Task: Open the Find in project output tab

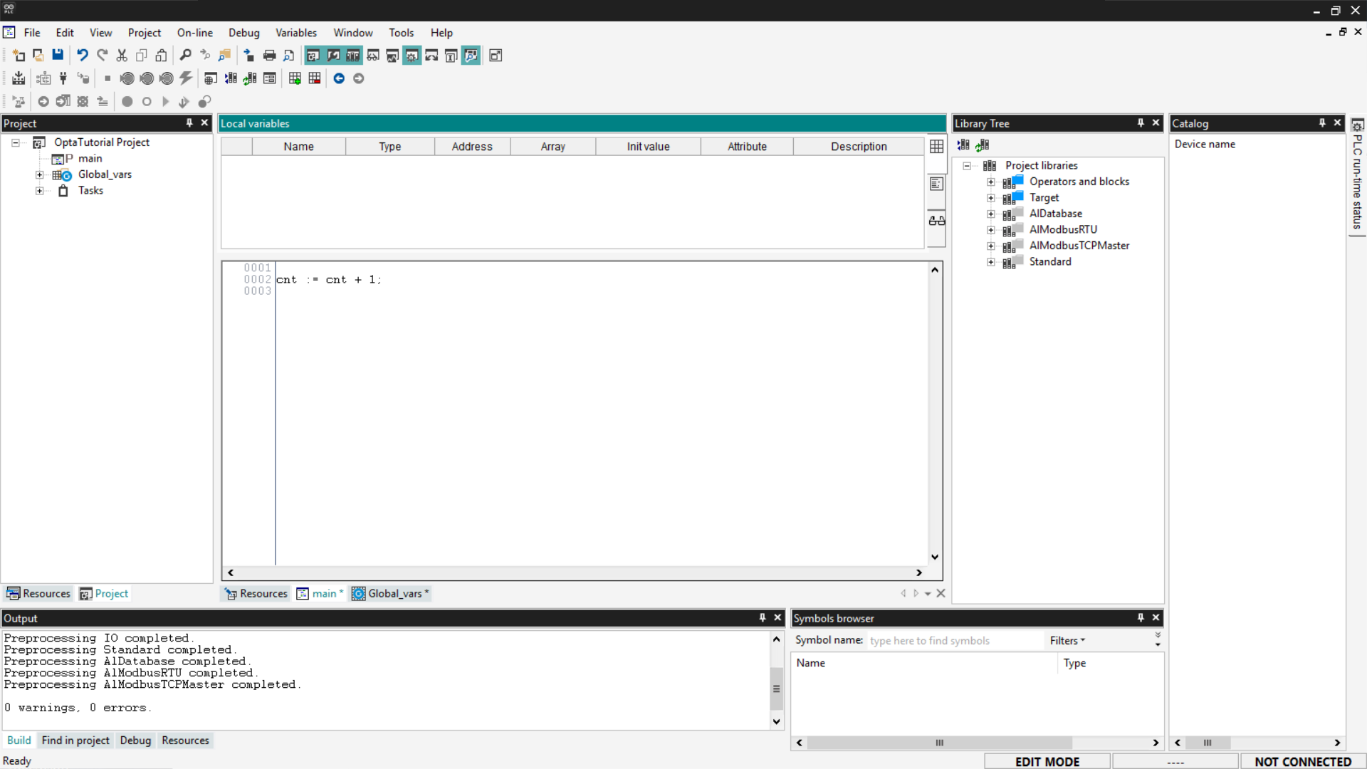Action: pyautogui.click(x=75, y=741)
